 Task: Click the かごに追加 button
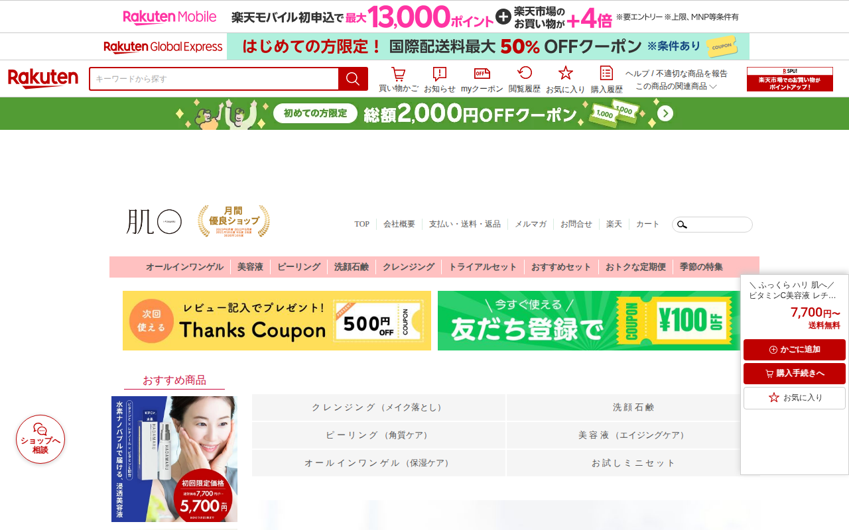(x=795, y=350)
